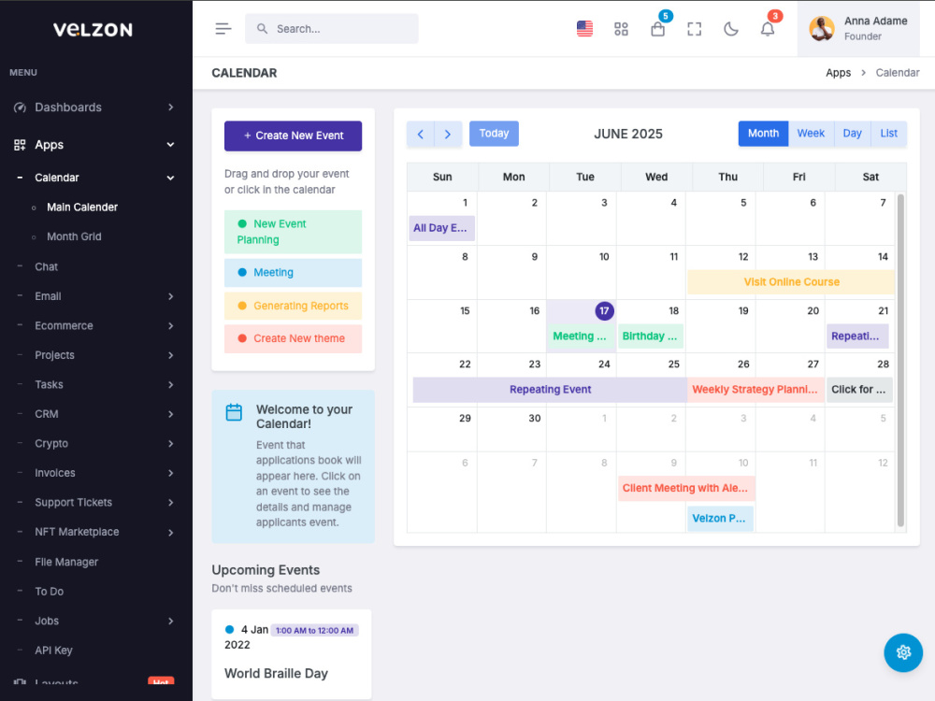The image size is (935, 701).
Task: Toggle the hamburger sidebar menu icon
Action: (223, 29)
